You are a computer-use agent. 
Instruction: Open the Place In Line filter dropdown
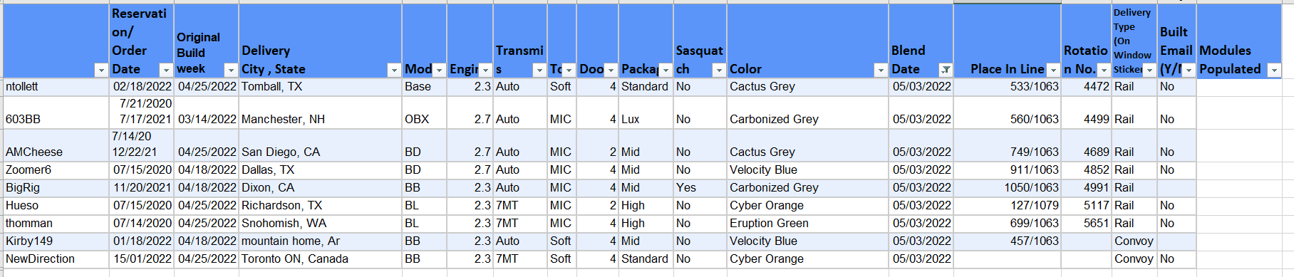[1053, 70]
